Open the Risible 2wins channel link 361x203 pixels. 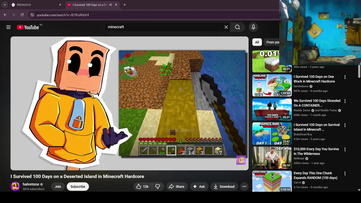pos(302,111)
